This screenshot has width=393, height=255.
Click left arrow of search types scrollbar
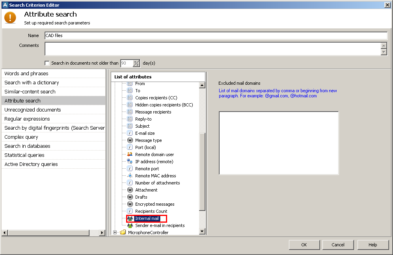(x=4, y=233)
